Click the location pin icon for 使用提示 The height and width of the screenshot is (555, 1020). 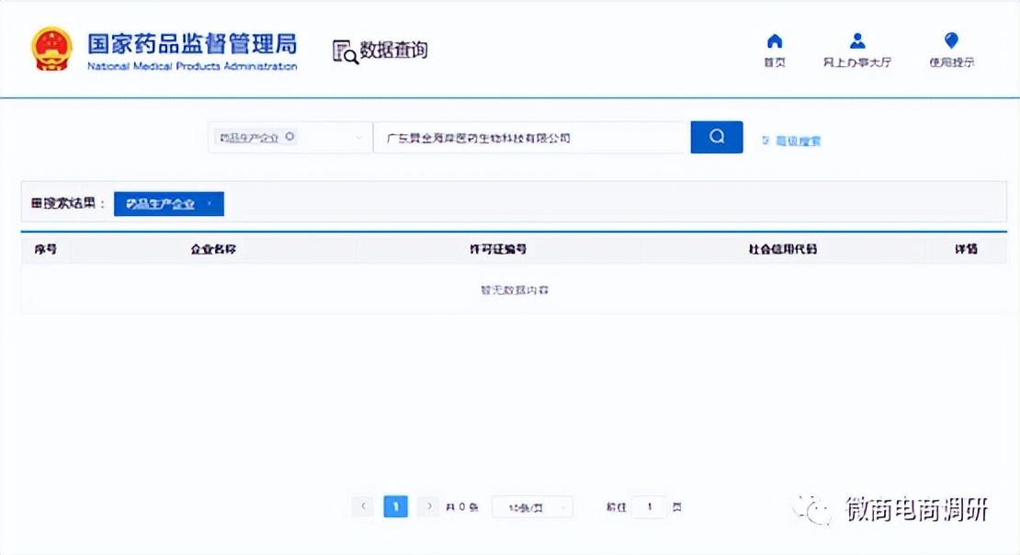(x=950, y=40)
